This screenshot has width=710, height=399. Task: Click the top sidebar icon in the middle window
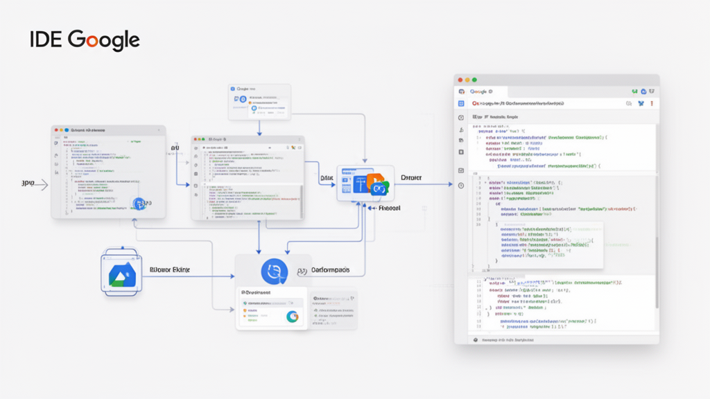196,148
